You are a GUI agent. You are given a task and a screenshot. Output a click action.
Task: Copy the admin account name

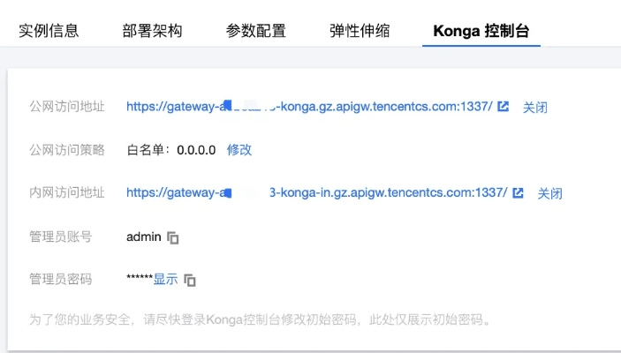pyautogui.click(x=174, y=237)
